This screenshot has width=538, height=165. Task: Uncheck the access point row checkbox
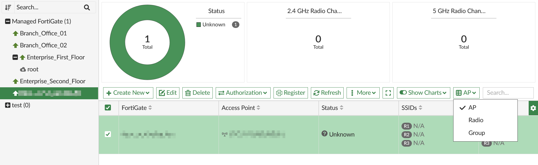[108, 134]
